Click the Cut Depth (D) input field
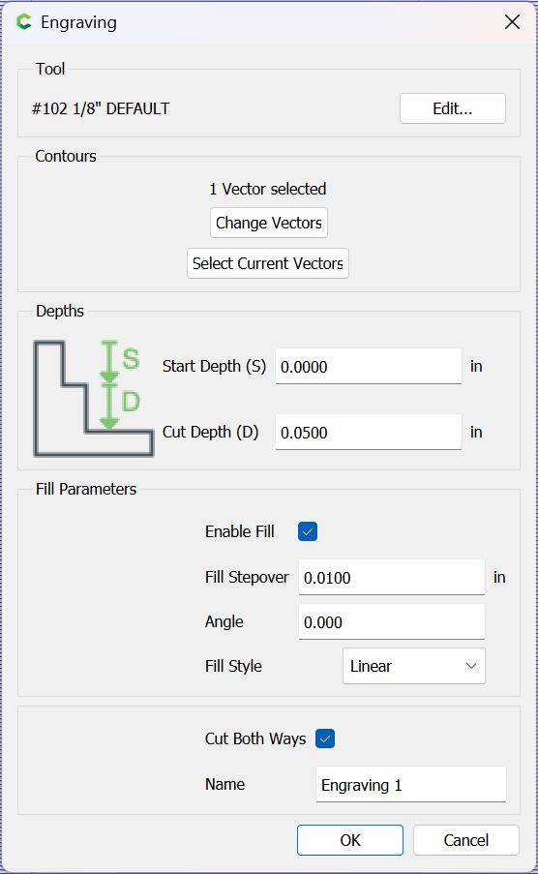This screenshot has height=874, width=538. (369, 432)
